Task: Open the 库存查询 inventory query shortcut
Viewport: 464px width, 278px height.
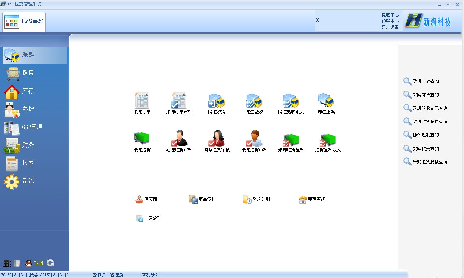Action: [312, 199]
